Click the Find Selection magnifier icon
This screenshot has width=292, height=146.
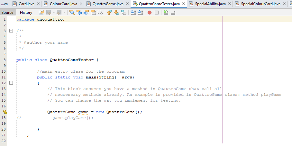click(72, 13)
